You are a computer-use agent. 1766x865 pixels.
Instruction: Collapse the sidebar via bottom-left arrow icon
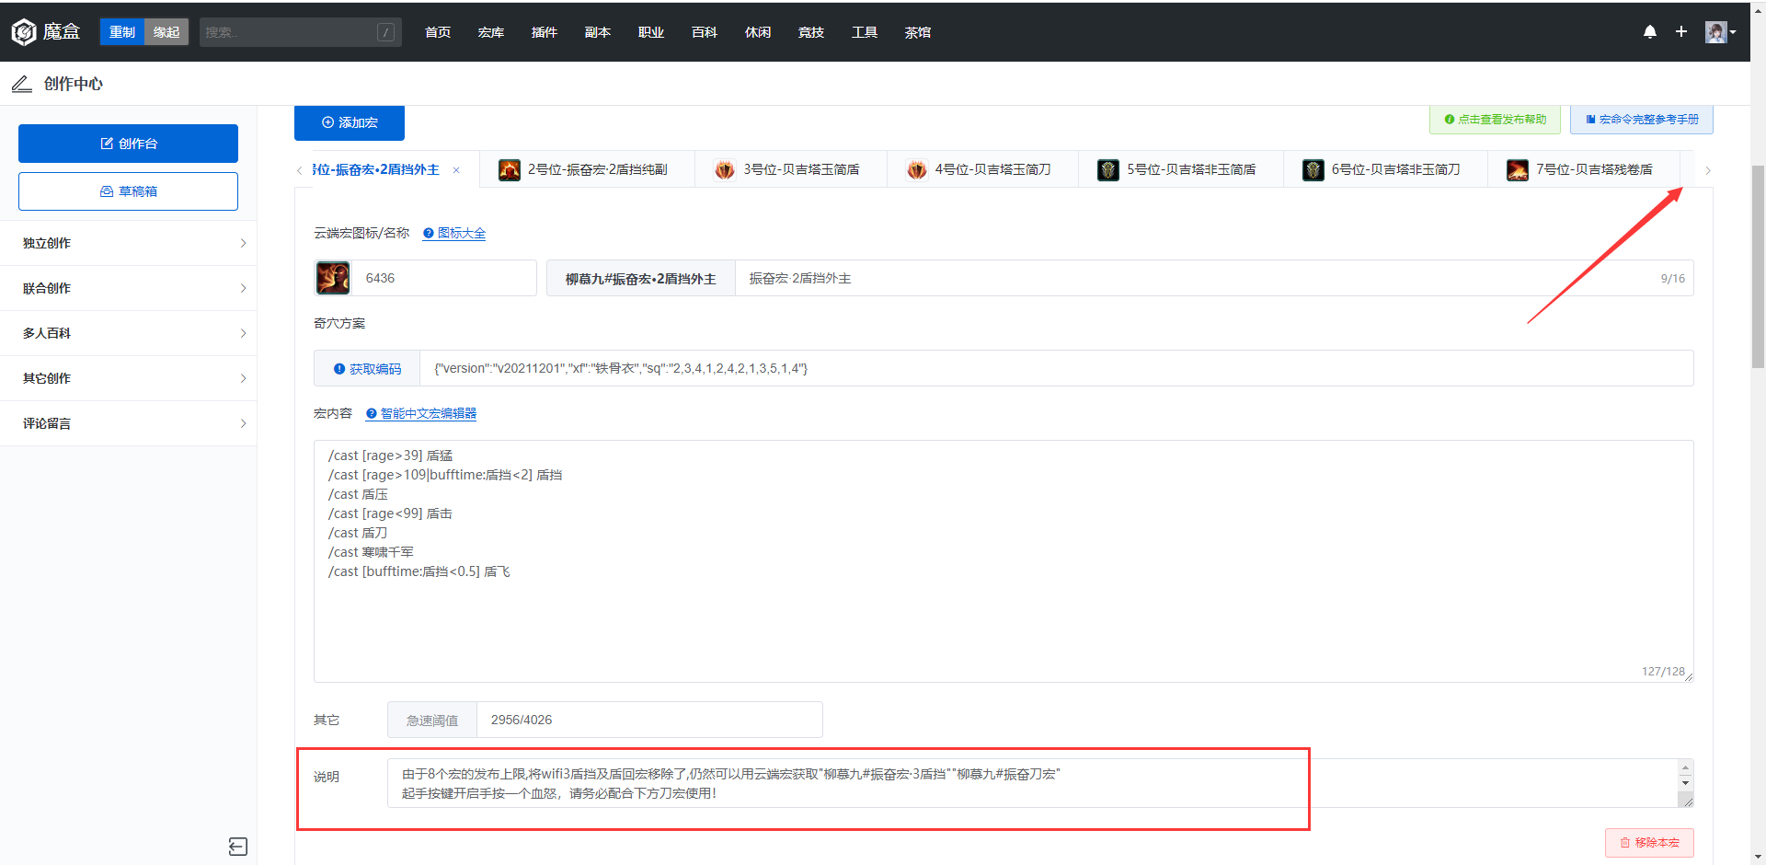[x=237, y=846]
